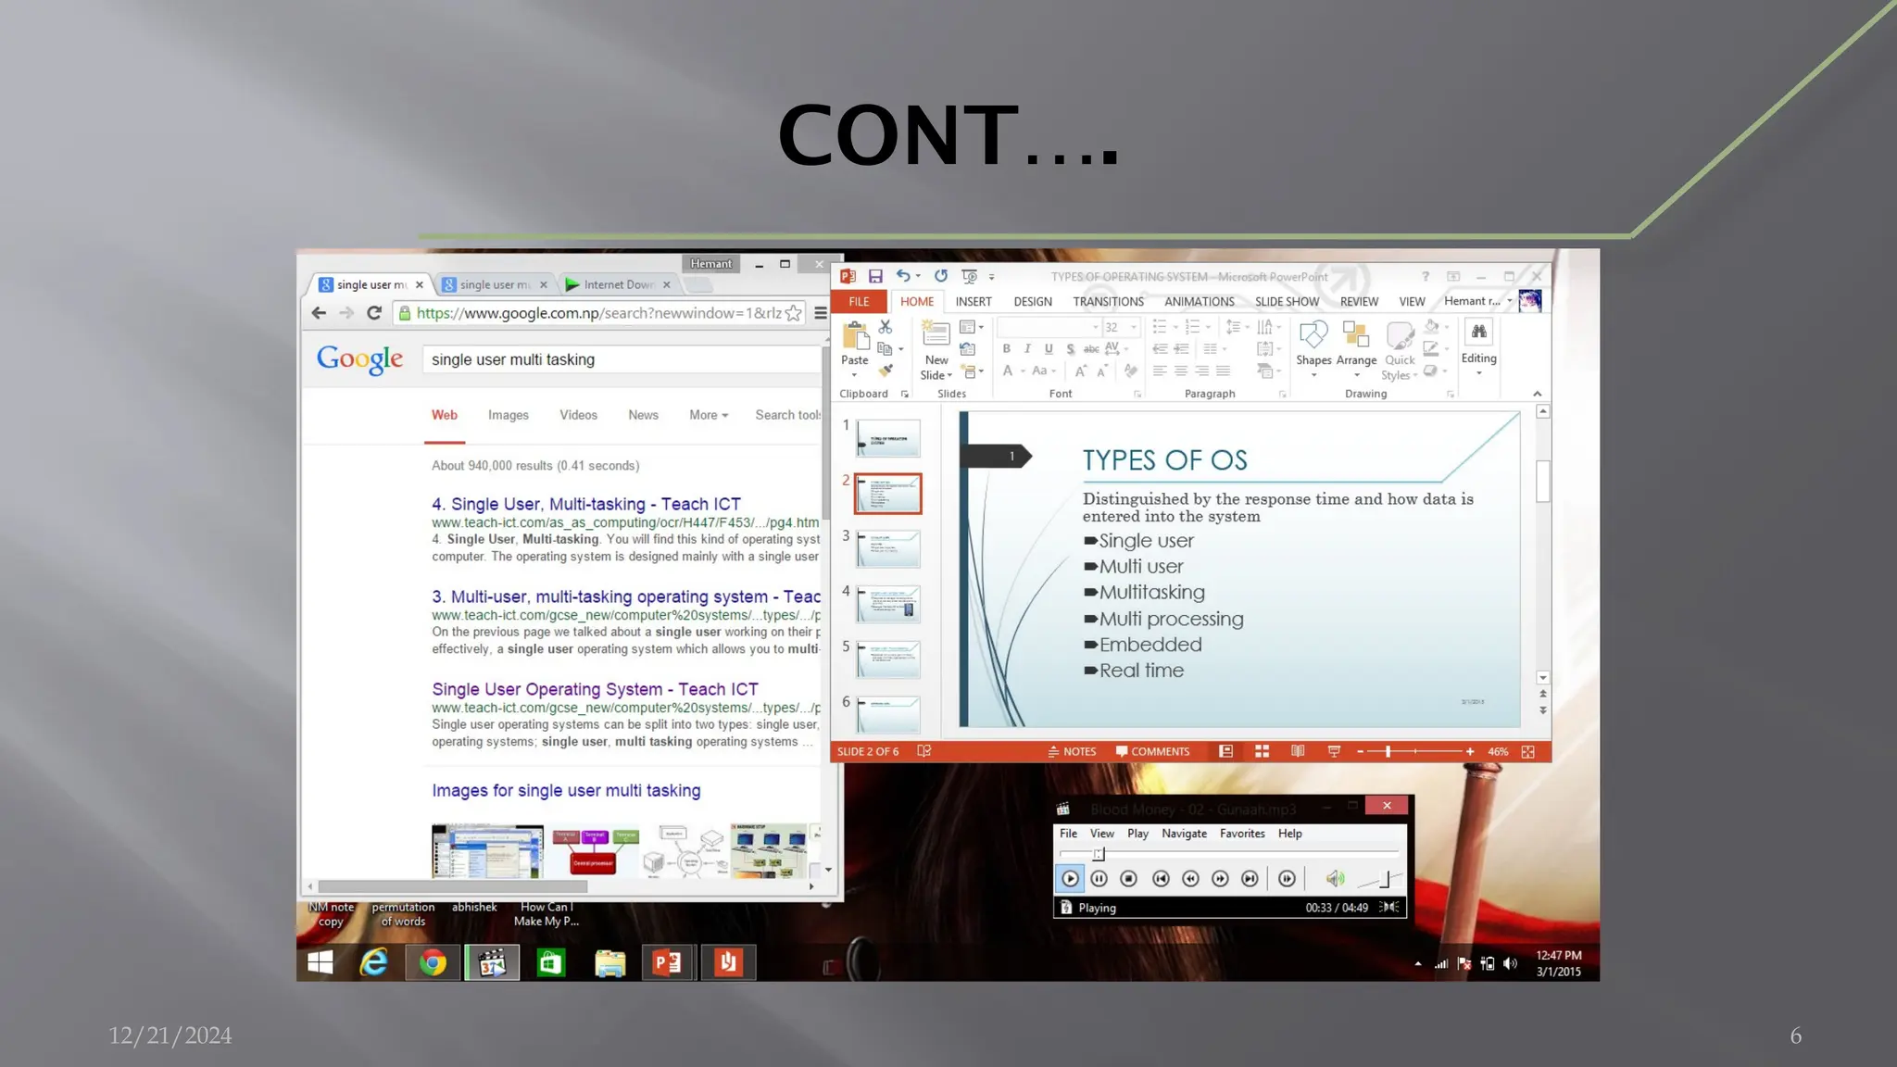The image size is (1897, 1067).
Task: Open the font size dropdown showing 32
Action: coord(1133,327)
